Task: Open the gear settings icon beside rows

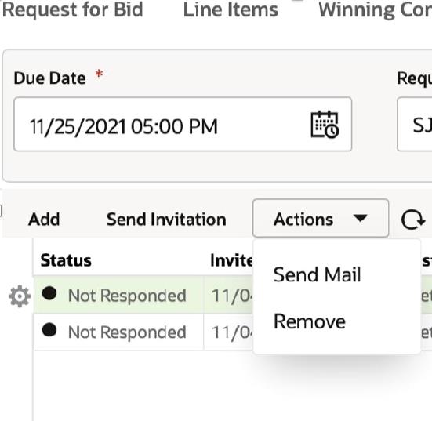Action: (x=20, y=296)
